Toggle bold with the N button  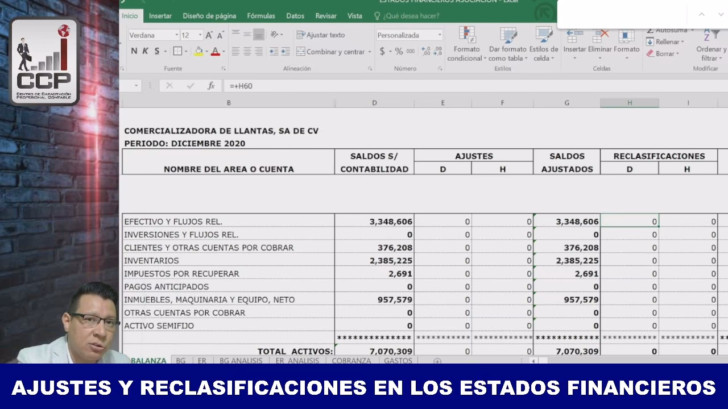point(134,50)
